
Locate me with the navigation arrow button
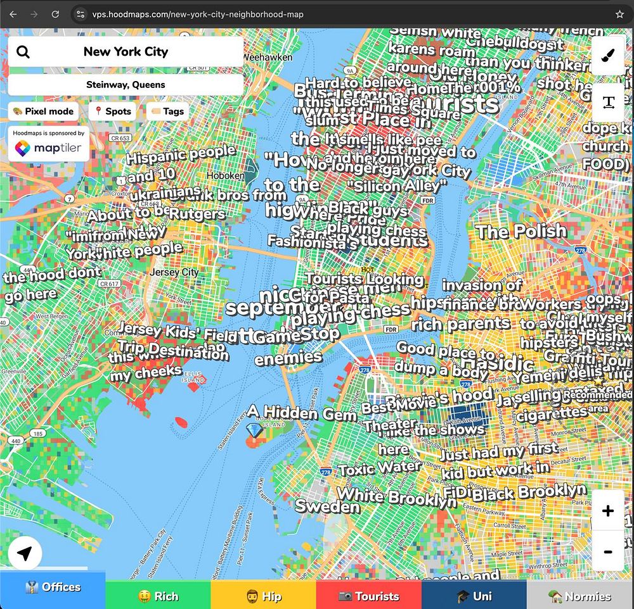click(x=25, y=553)
